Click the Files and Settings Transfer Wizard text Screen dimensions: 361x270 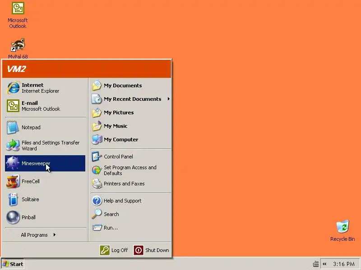(x=51, y=145)
